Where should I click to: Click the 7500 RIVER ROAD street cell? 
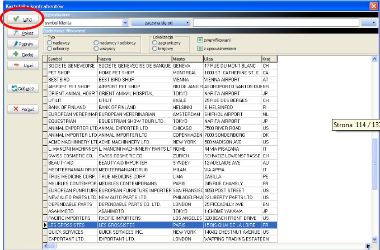pos(232,128)
